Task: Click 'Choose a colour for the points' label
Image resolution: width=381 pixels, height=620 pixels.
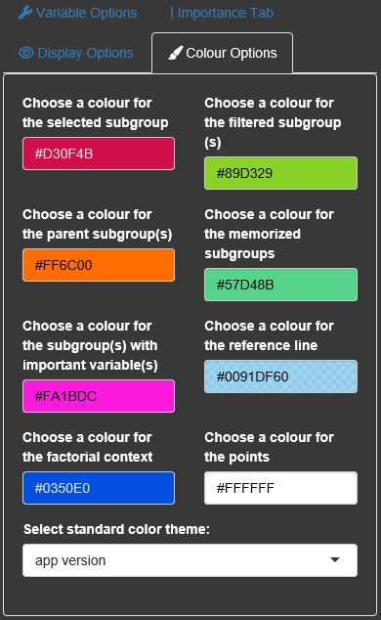Action: click(x=269, y=447)
